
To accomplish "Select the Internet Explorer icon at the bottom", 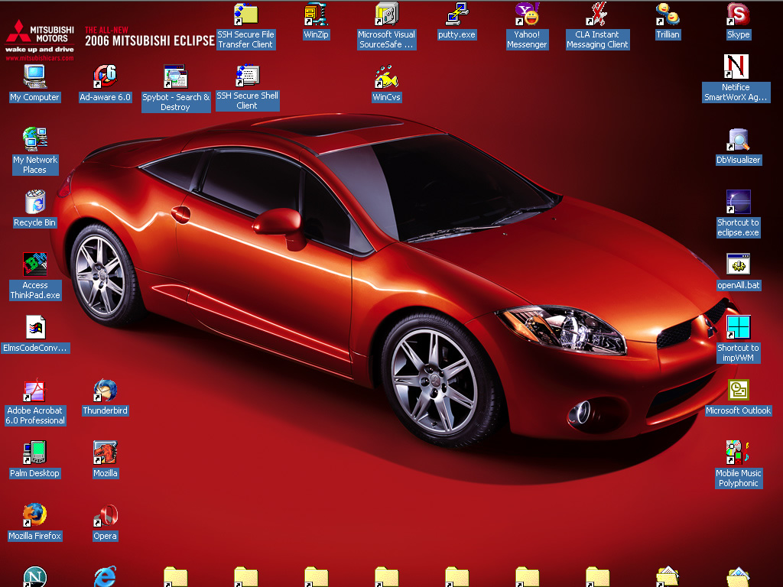I will click(x=105, y=576).
